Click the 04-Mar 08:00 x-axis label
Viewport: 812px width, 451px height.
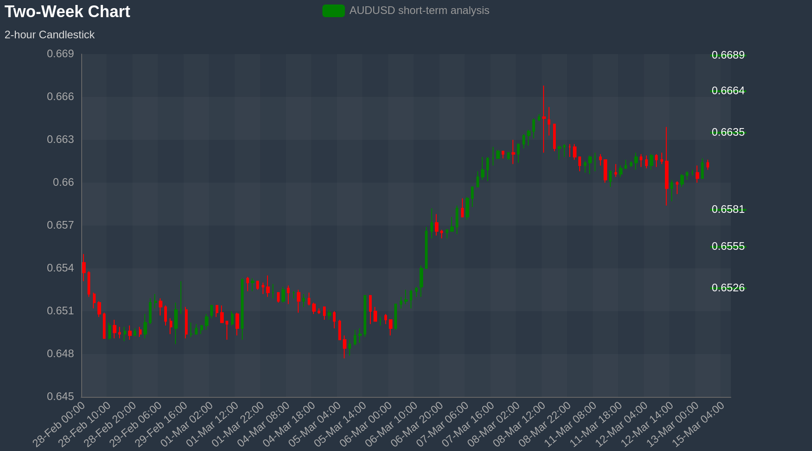(x=263, y=425)
